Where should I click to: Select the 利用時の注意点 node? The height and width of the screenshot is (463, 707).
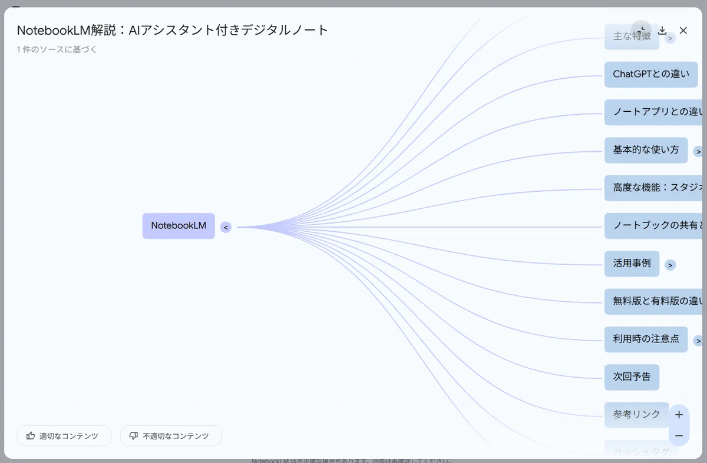point(646,339)
